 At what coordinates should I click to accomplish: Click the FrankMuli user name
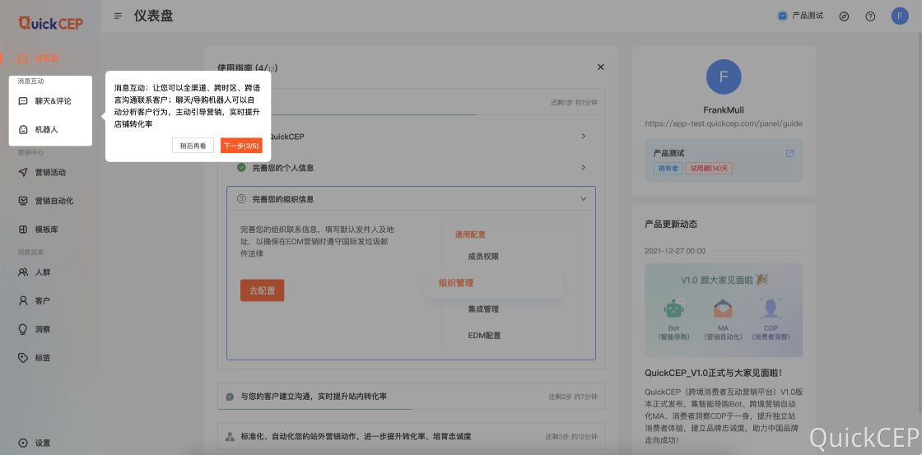(x=724, y=110)
